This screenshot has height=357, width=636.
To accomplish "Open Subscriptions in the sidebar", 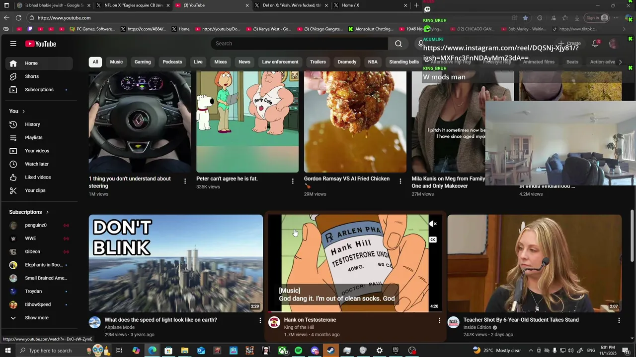I will (x=39, y=90).
